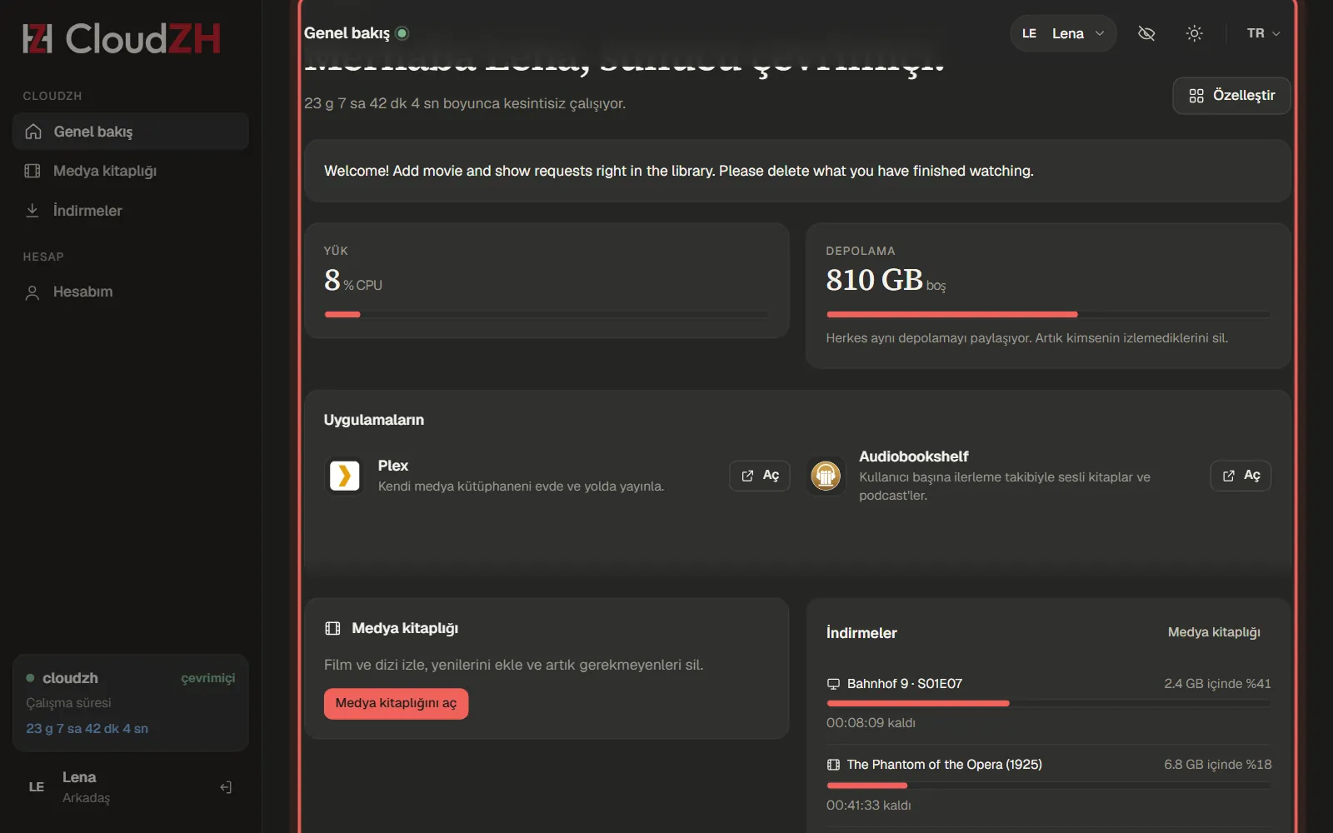
Task: Click the '23 g 7 sa 42 dk 4 sn' uptime in sidebar
Action: (x=87, y=728)
